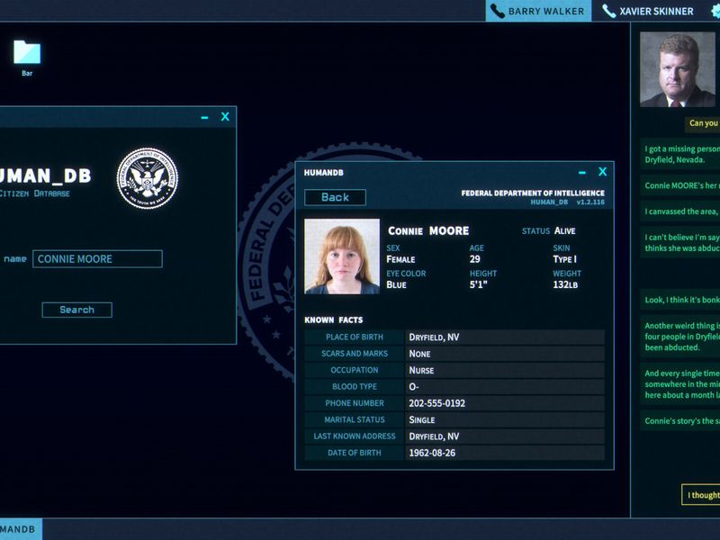The height and width of the screenshot is (540, 720).
Task: Switch to the Barry Walker call tab
Action: pyautogui.click(x=538, y=11)
